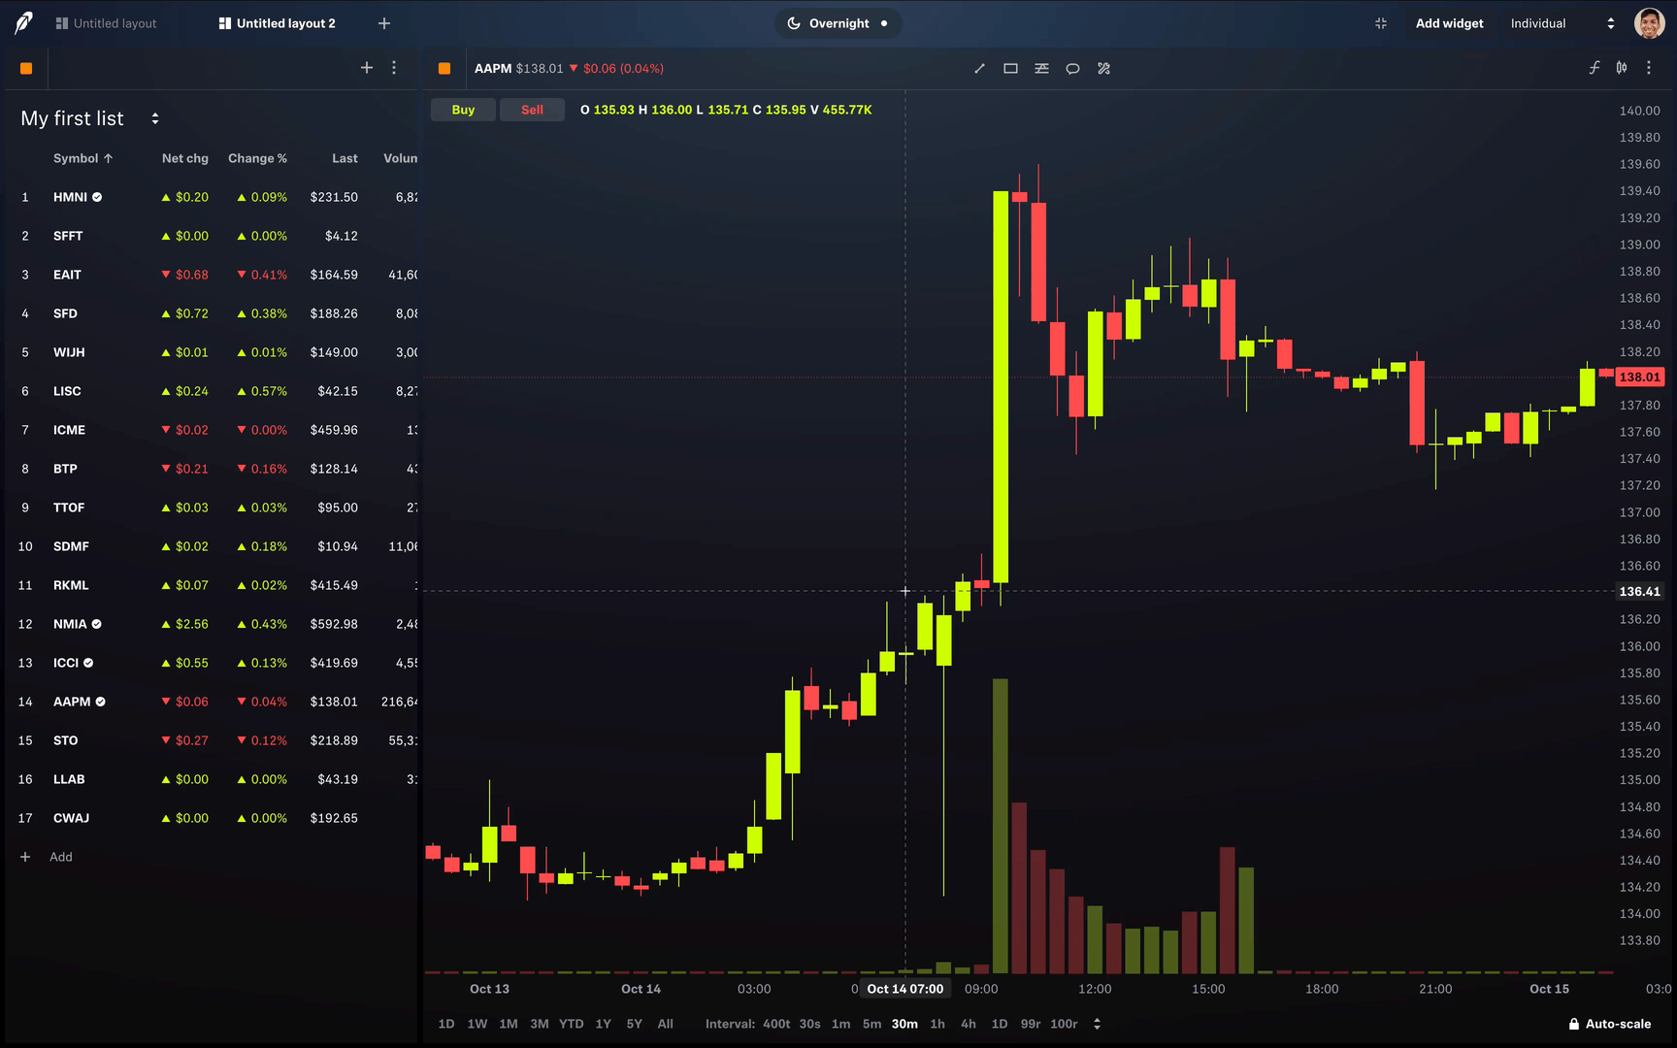Click the orange color swatch on chart header
1677x1048 pixels.
444,68
